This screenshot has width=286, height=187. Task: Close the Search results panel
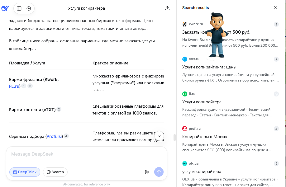click(x=276, y=8)
